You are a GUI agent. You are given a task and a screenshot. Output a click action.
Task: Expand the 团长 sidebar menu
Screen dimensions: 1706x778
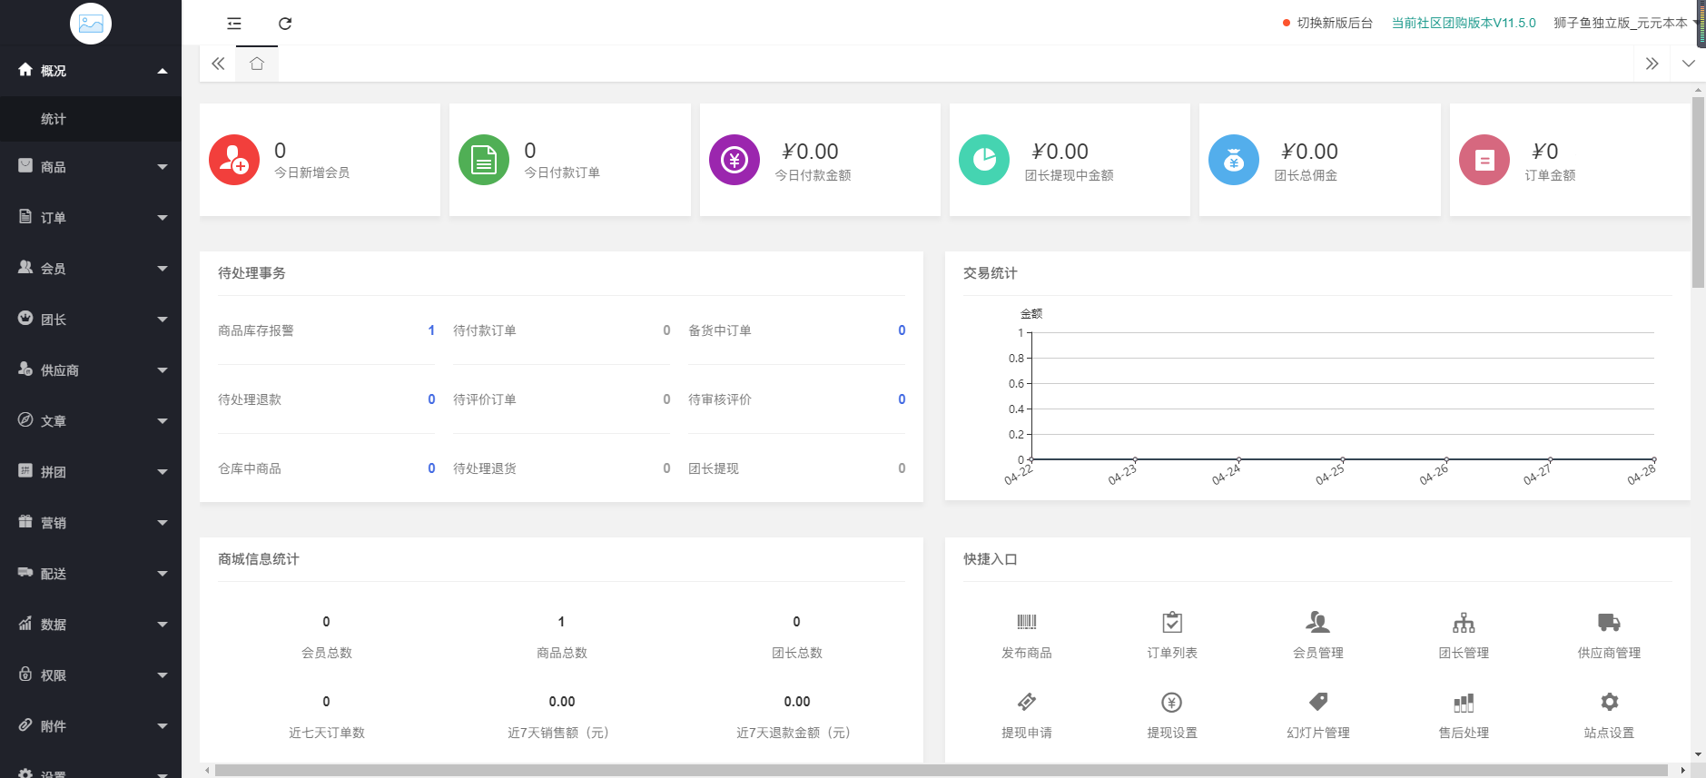coord(91,320)
